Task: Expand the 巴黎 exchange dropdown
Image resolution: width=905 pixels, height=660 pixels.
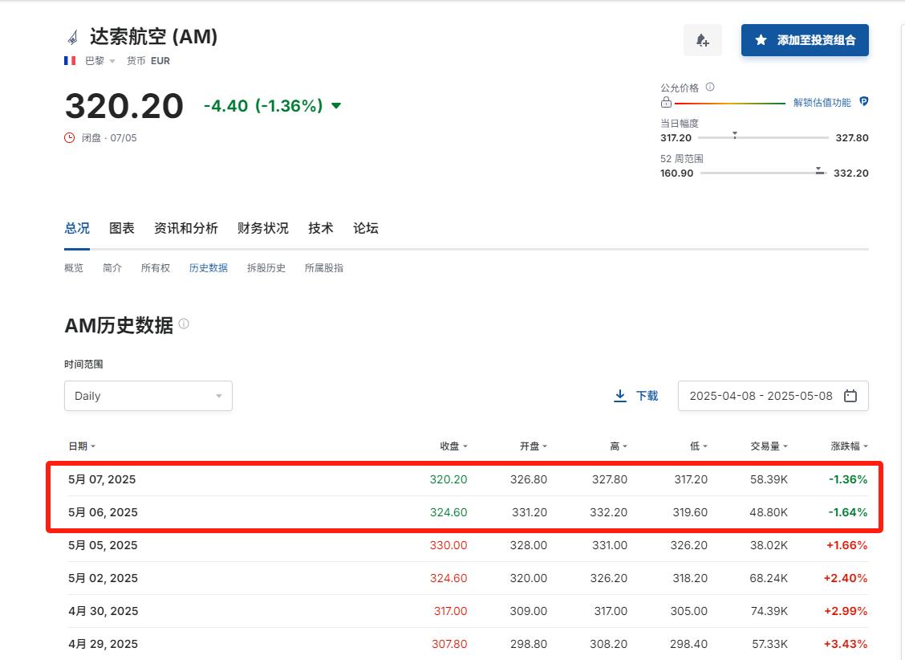Action: tap(100, 61)
